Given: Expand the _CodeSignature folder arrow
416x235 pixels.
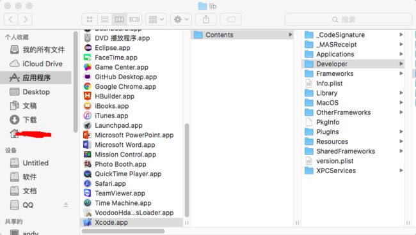Looking at the screenshot, I should pos(401,34).
